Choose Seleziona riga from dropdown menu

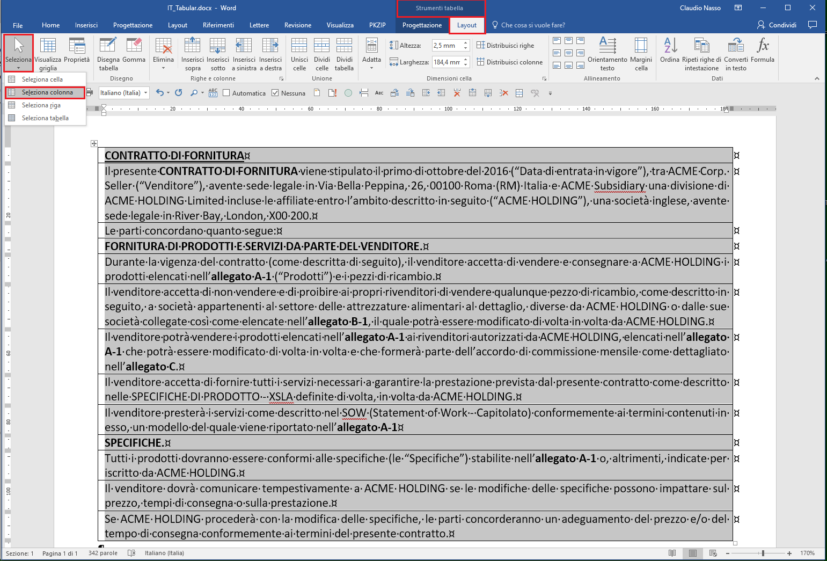(x=46, y=105)
